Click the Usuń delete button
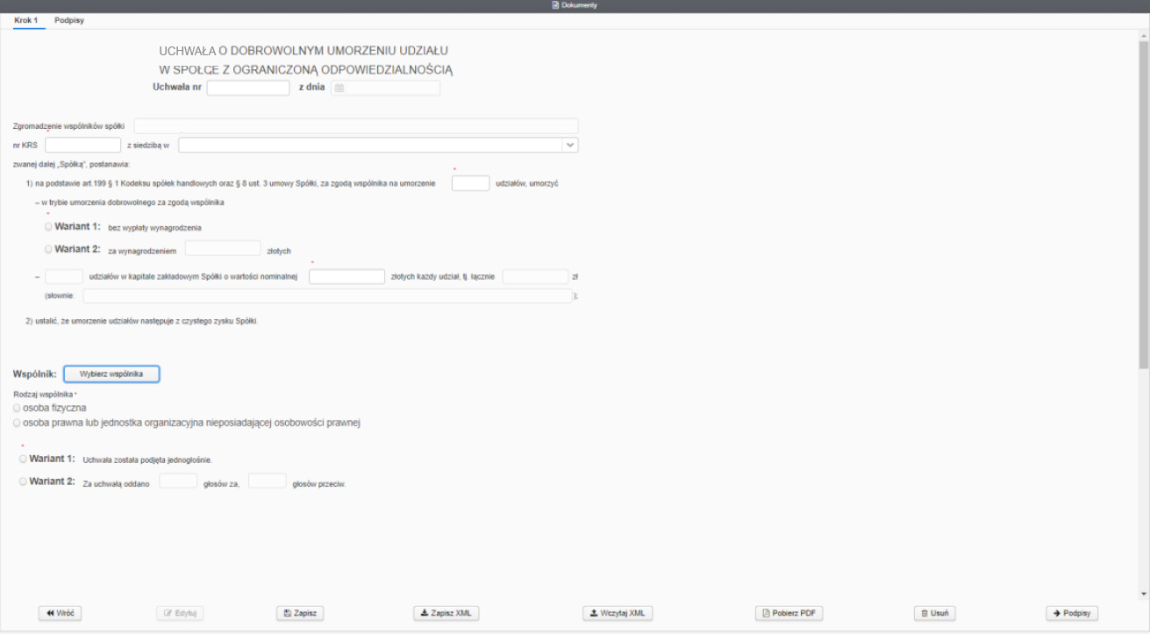 pyautogui.click(x=933, y=613)
